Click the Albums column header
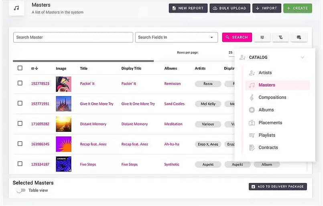Viewport: 323px width, 206px height. (171, 68)
